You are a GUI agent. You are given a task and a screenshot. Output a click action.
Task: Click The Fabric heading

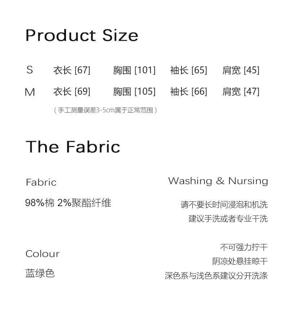[73, 147]
